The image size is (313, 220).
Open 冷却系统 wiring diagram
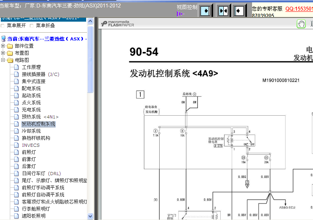point(31,131)
